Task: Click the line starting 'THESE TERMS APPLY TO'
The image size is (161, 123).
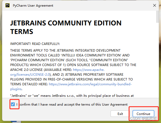Action: [x=65, y=51]
